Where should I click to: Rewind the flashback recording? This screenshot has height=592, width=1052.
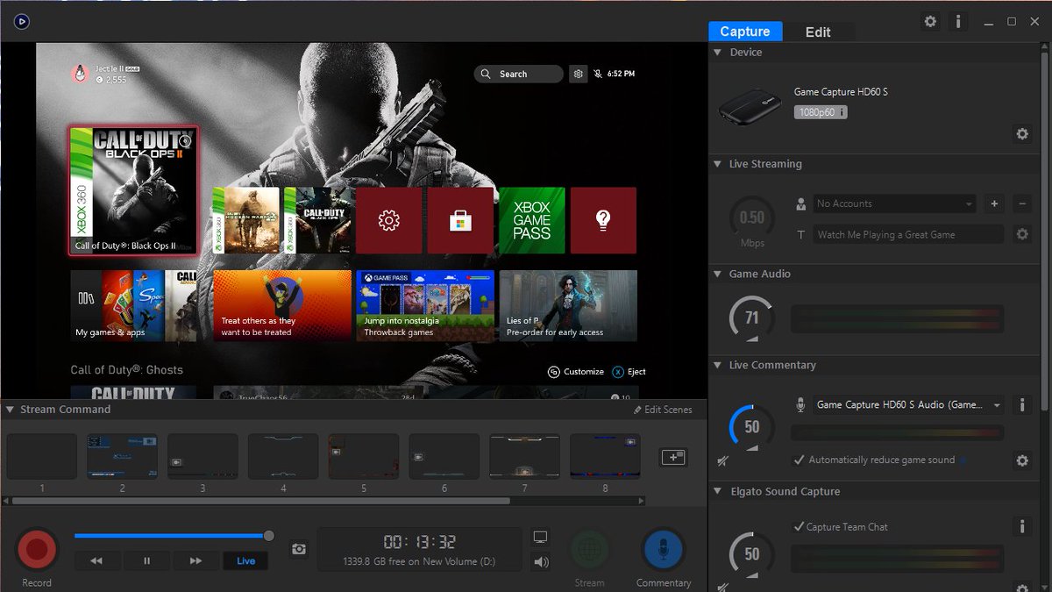[96, 560]
